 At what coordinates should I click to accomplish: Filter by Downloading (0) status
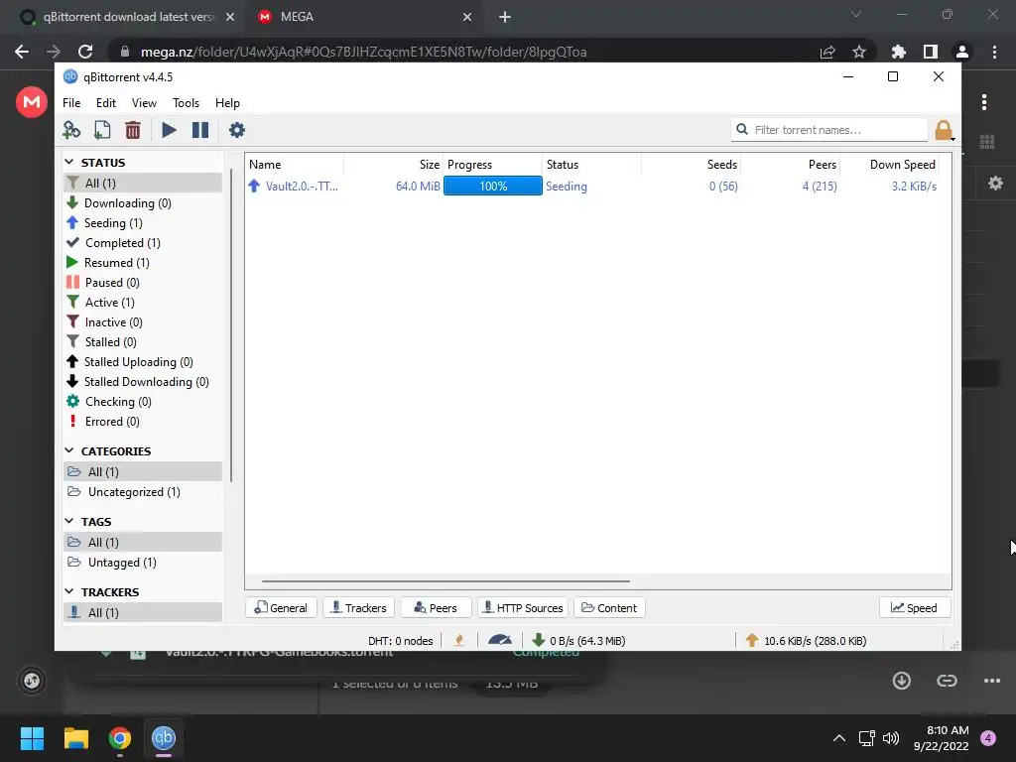pyautogui.click(x=143, y=202)
